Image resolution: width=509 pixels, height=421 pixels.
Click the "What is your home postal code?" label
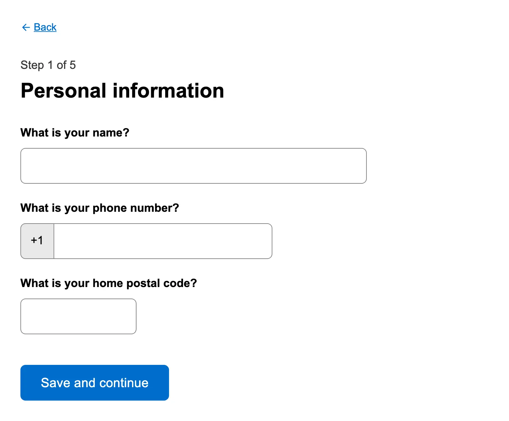[x=108, y=283]
